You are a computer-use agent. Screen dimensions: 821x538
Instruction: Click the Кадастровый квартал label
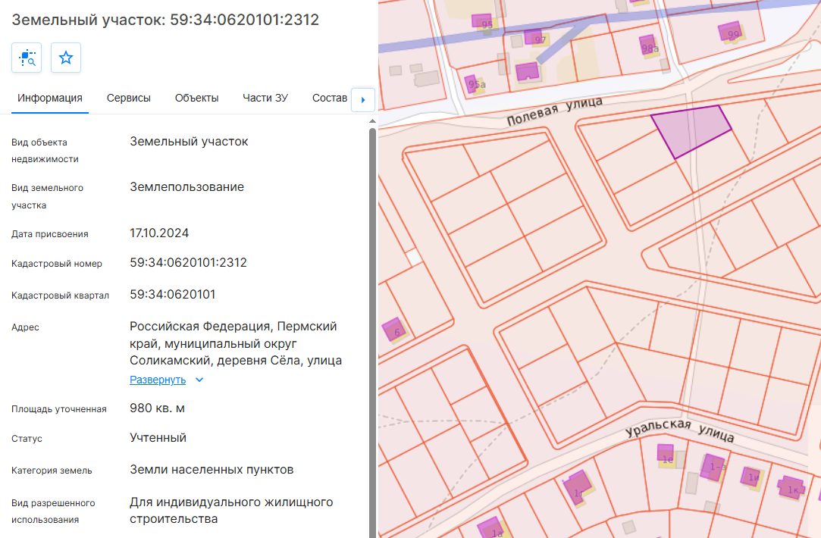tap(60, 296)
